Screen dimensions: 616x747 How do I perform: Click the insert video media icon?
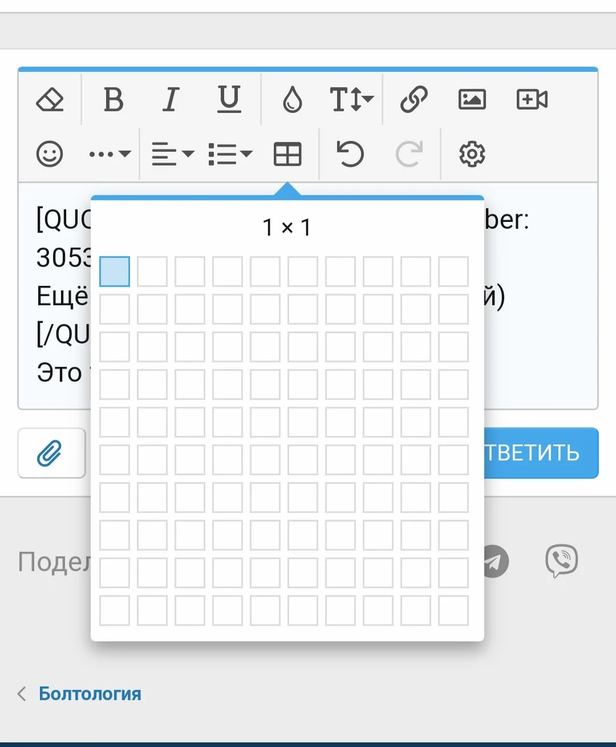[532, 100]
